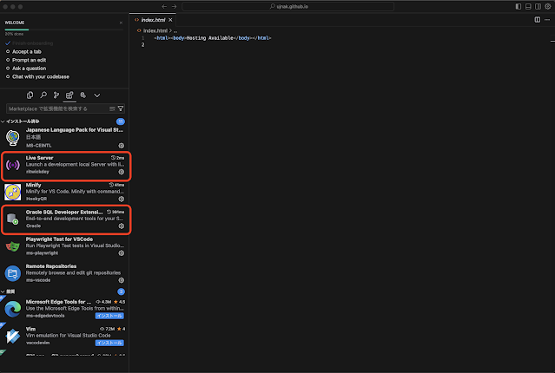Image resolution: width=555 pixels, height=373 pixels.
Task: Collapse the 推奨 recommended section
Action: coord(10,291)
